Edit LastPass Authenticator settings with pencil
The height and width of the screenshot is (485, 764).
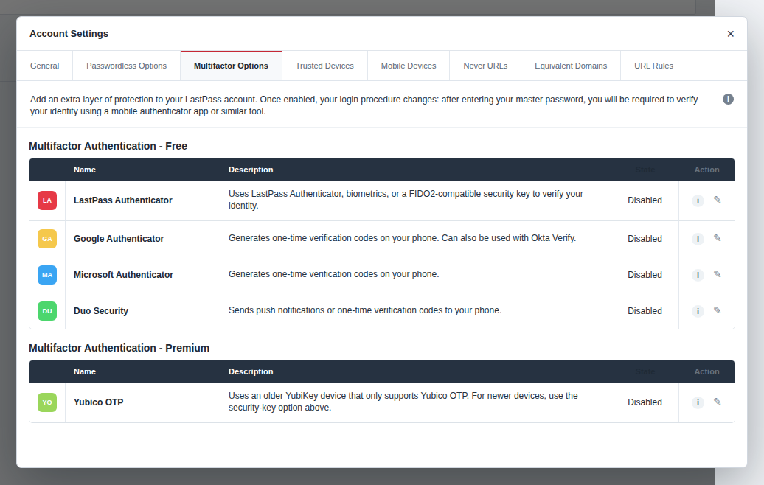point(718,200)
